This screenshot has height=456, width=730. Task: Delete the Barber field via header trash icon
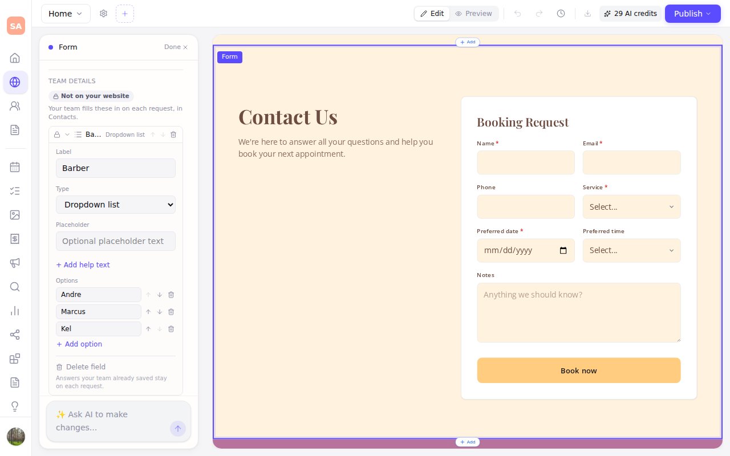[x=173, y=135]
